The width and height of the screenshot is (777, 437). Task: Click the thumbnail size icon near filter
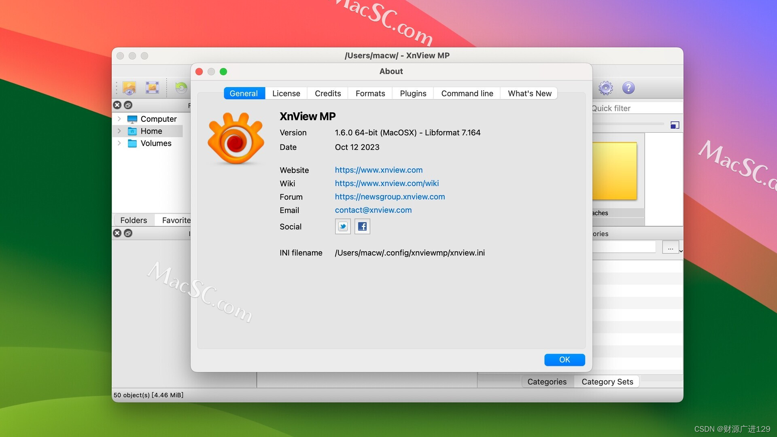coord(675,125)
